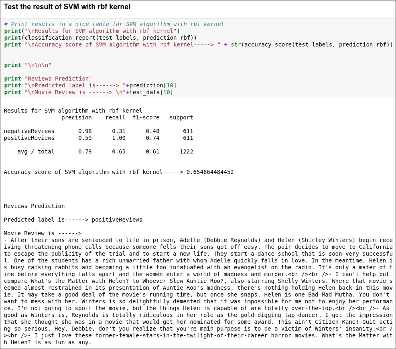Click the print "\n\n\n" code line
The height and width of the screenshot is (349, 396).
pos(28,65)
